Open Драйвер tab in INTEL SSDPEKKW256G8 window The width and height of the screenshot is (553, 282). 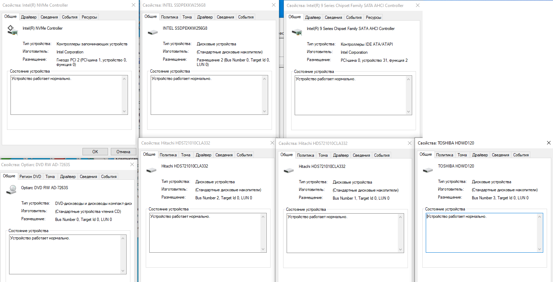(205, 17)
